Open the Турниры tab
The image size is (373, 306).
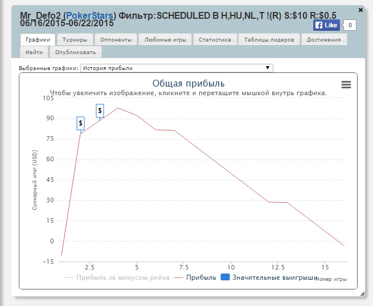coord(75,39)
